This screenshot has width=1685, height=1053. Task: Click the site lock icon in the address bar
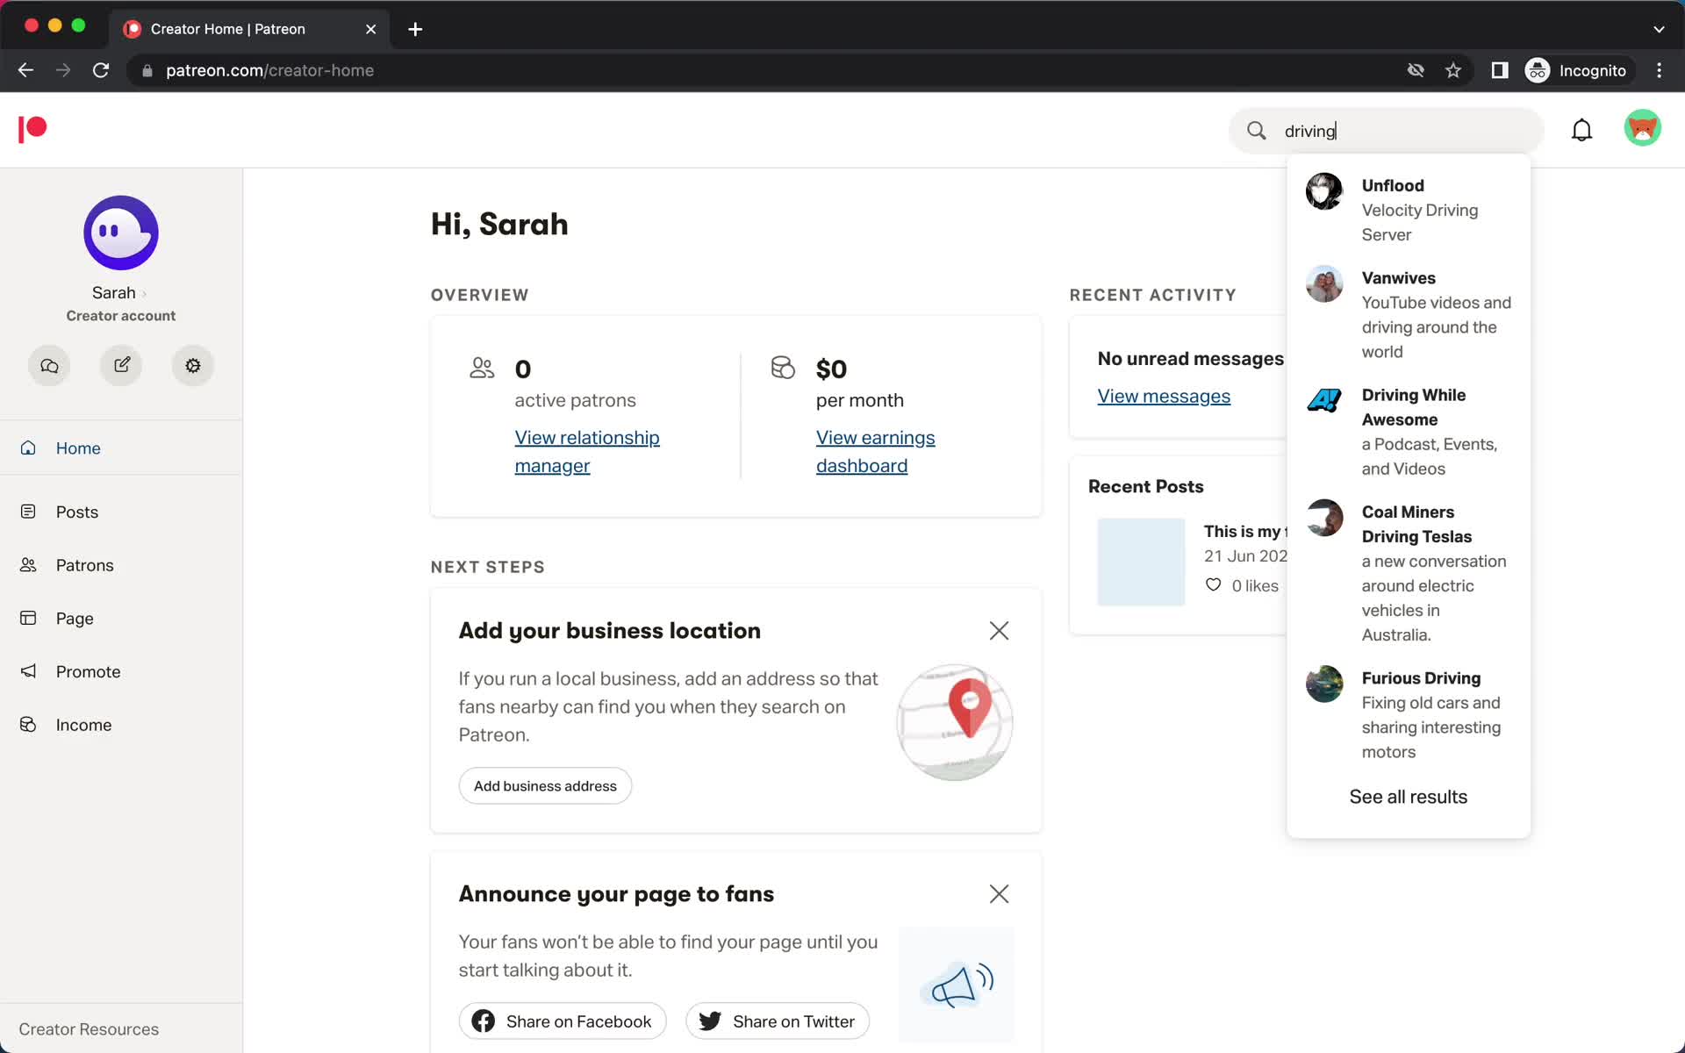pyautogui.click(x=147, y=70)
